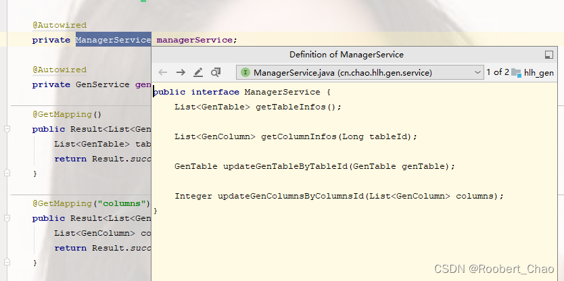Image resolution: width=564 pixels, height=281 pixels.
Task: Click the hlh_gen module folder icon
Action: [x=516, y=72]
